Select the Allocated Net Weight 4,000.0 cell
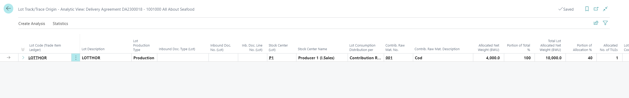Viewport: 629px width, 98px height. point(489,58)
